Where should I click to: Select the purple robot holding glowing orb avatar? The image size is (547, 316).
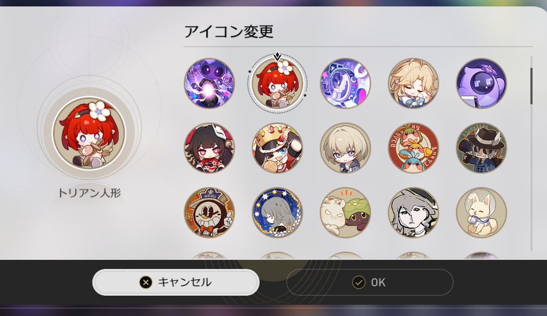[209, 83]
